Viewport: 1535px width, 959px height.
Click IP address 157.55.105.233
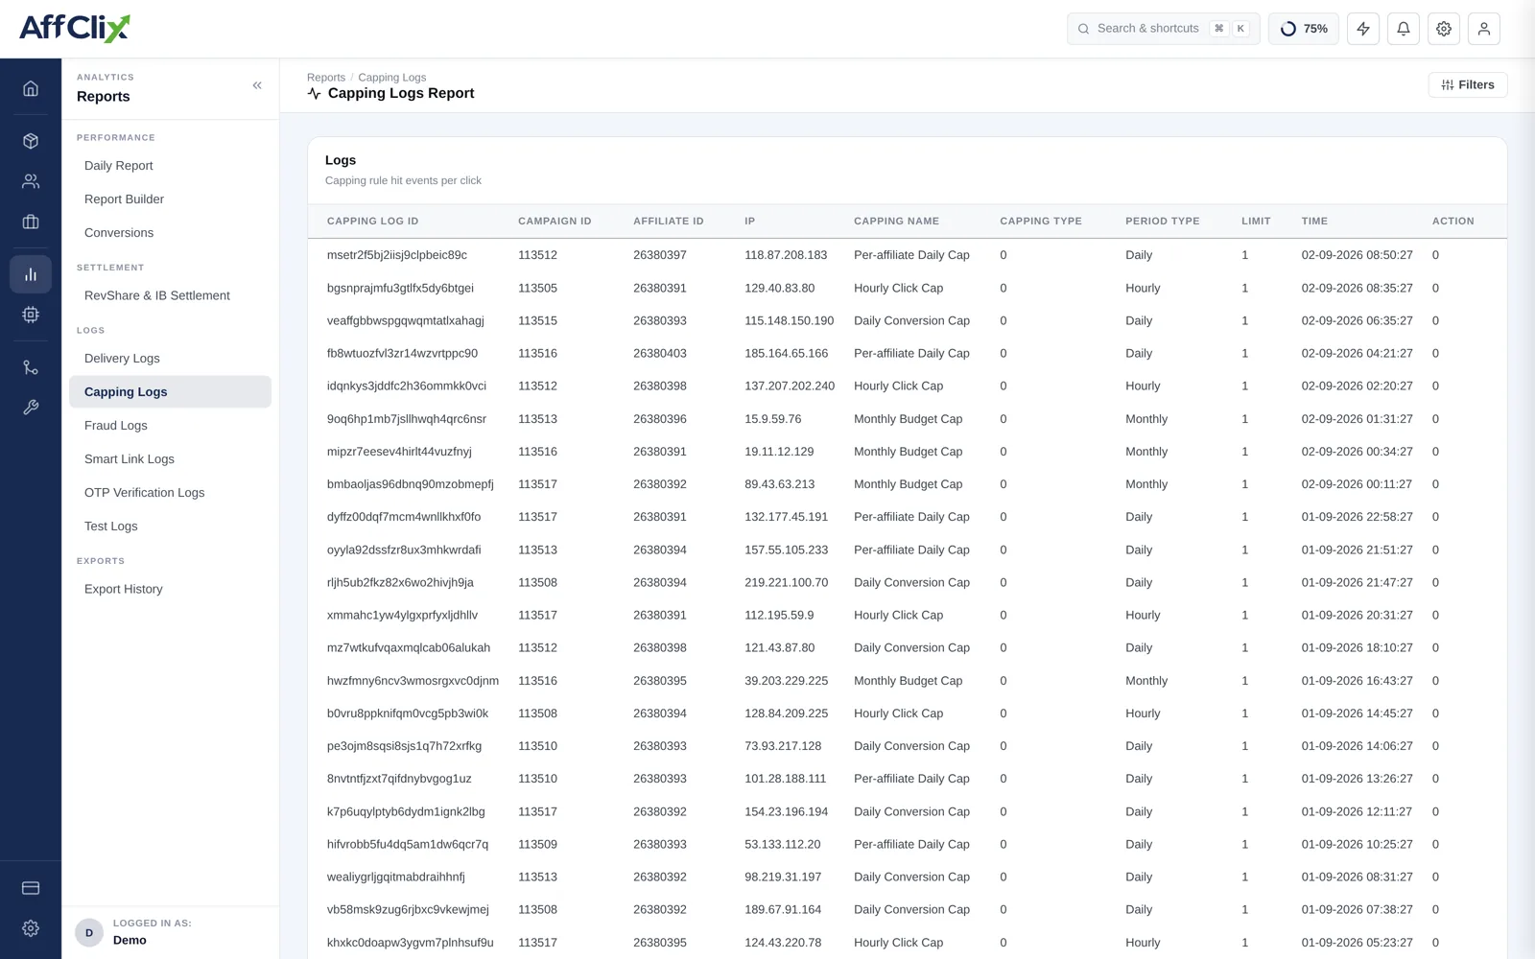click(x=786, y=550)
